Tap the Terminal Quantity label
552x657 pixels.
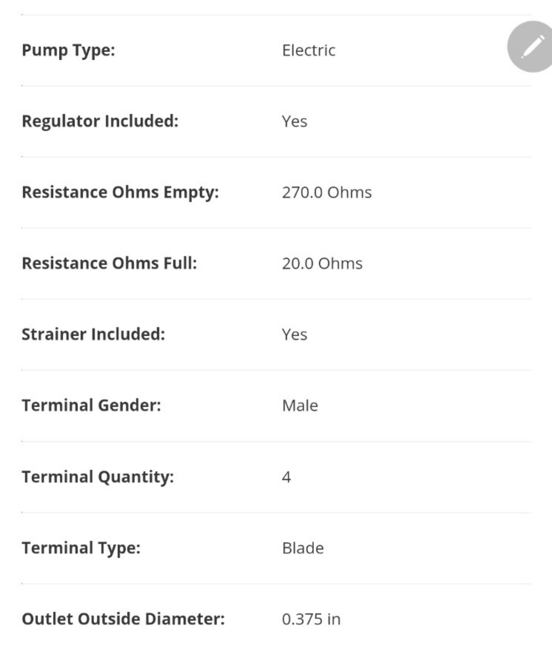point(98,478)
